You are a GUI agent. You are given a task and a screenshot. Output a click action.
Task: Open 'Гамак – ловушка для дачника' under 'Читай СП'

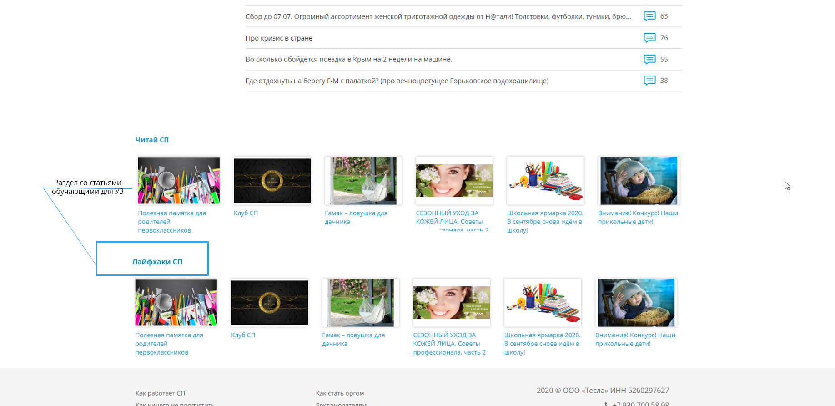click(x=356, y=218)
